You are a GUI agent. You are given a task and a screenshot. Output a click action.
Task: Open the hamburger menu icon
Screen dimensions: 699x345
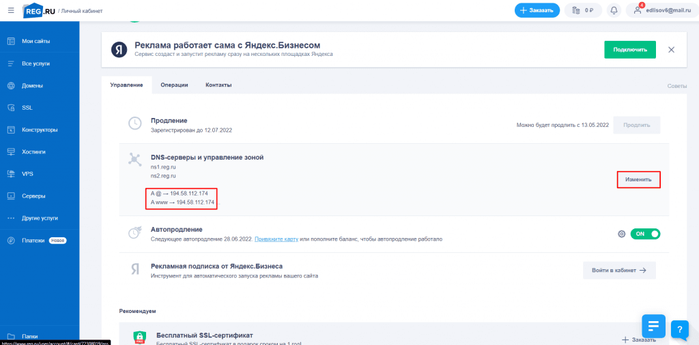[11, 10]
